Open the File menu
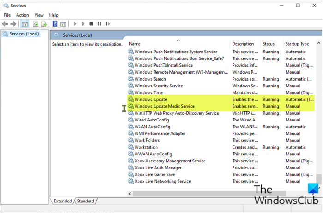This screenshot has width=323, height=213. [x=7, y=15]
